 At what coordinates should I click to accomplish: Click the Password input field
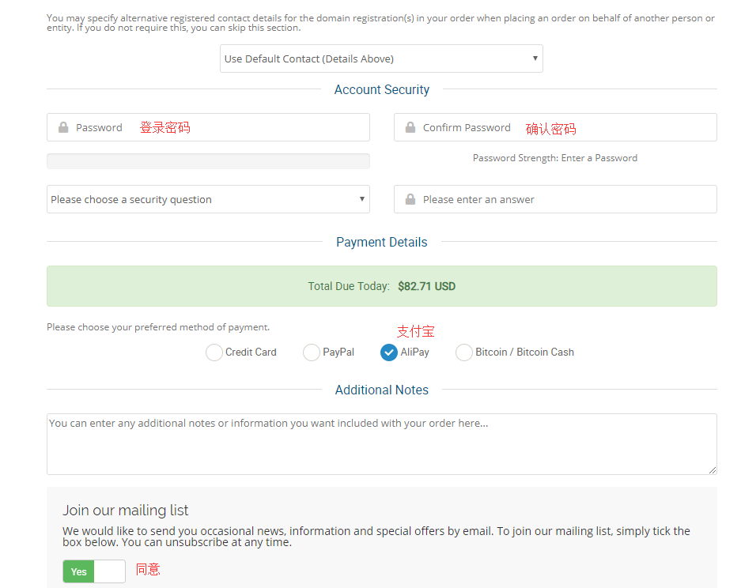click(x=208, y=127)
